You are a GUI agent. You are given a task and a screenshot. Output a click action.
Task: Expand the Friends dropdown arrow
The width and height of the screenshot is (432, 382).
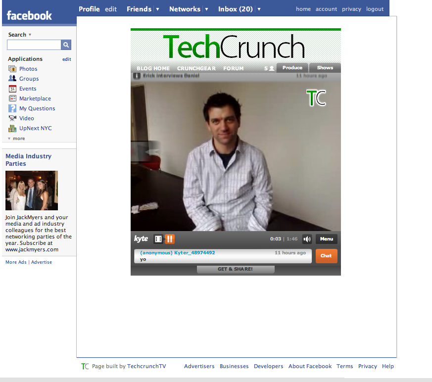157,9
